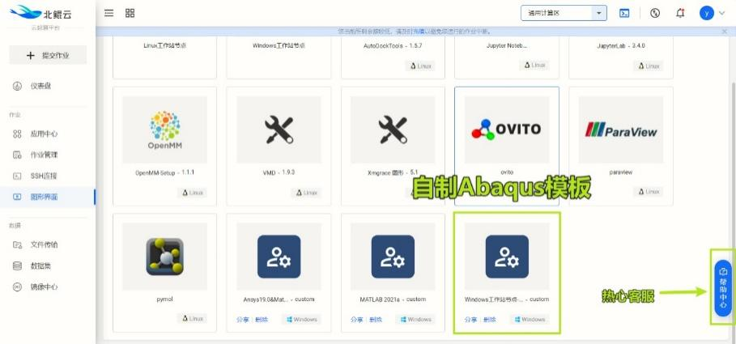Launch the OpenMM app thumbnail
The height and width of the screenshot is (344, 736).
point(164,130)
